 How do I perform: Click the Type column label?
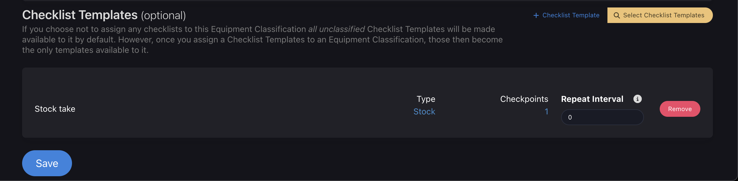426,99
